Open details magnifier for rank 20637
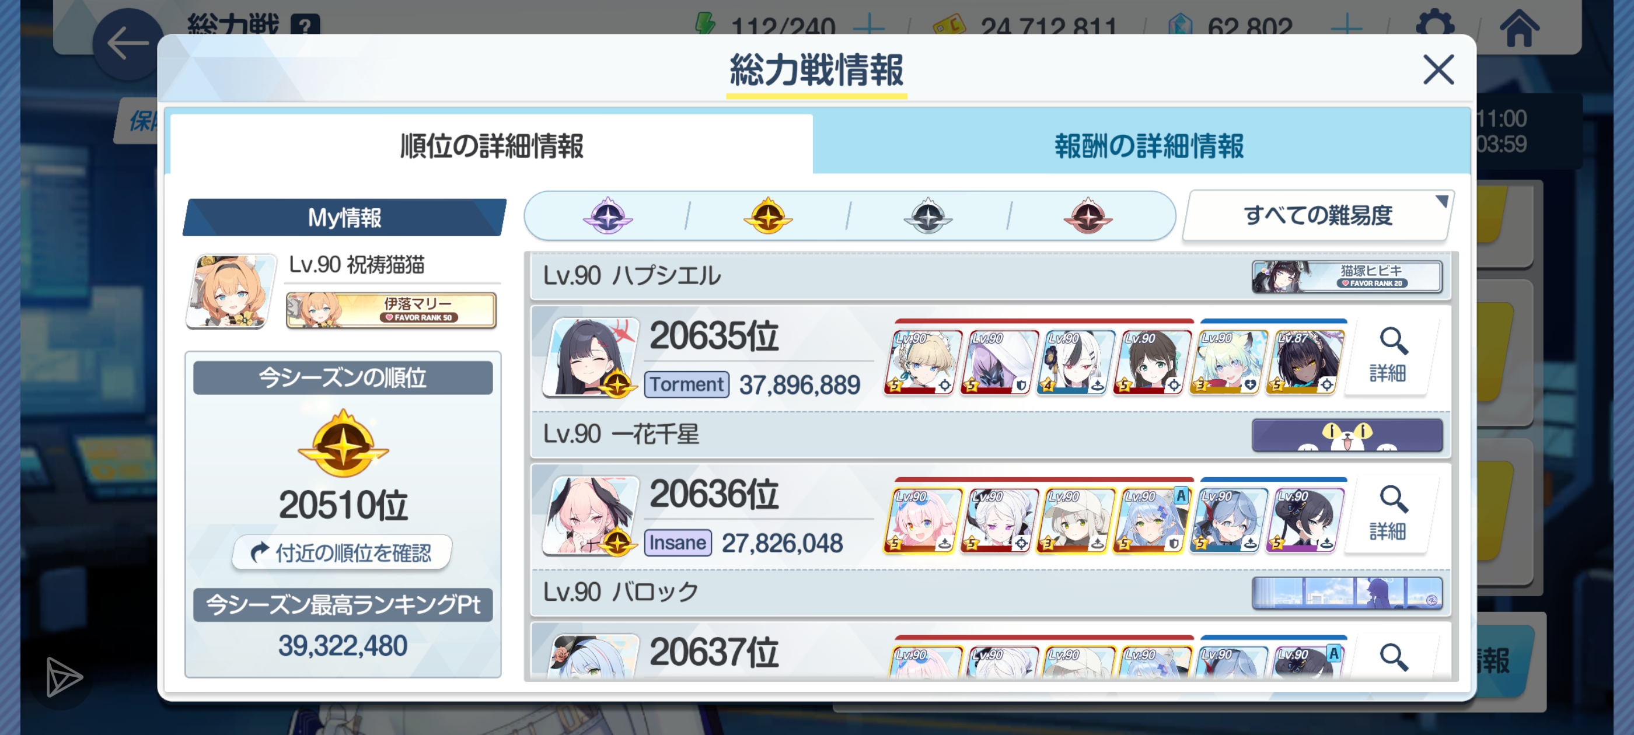The height and width of the screenshot is (735, 1634). click(x=1392, y=658)
